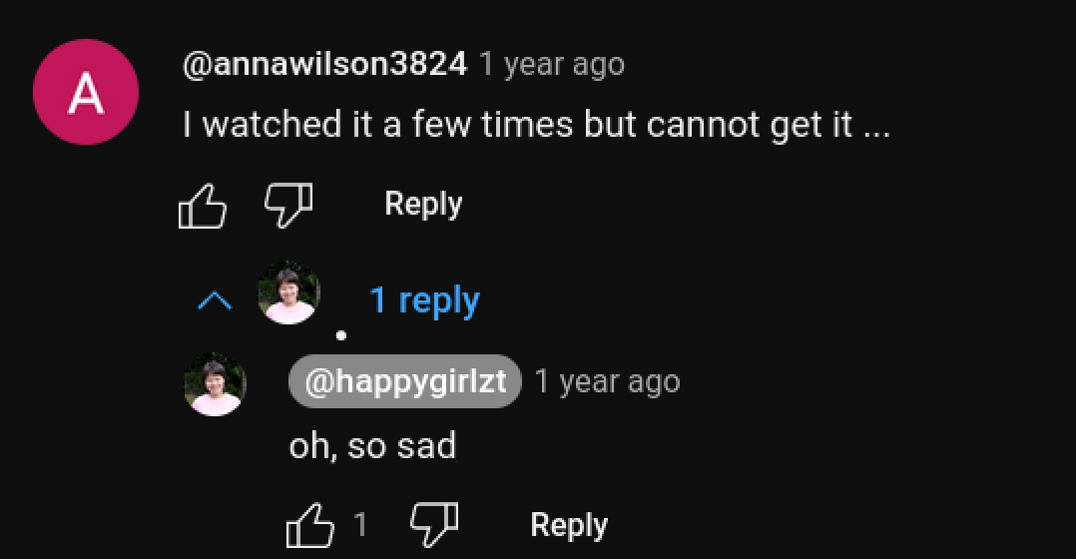Toggle the "1 reply" thread link
The width and height of the screenshot is (1076, 559).
424,300
